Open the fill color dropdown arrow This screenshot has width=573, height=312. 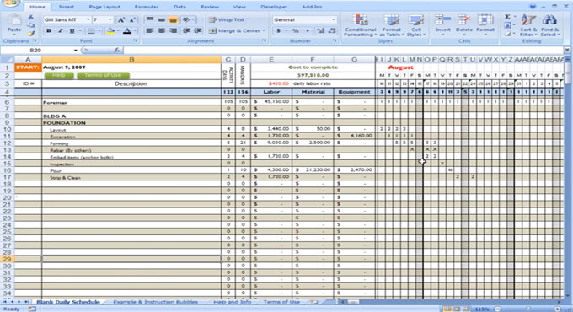[118, 31]
